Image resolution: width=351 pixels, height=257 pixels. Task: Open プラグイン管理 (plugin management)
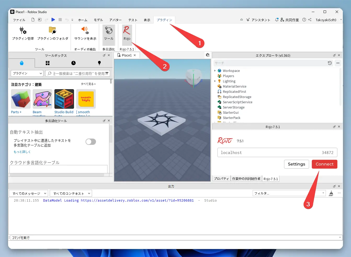coord(23,33)
